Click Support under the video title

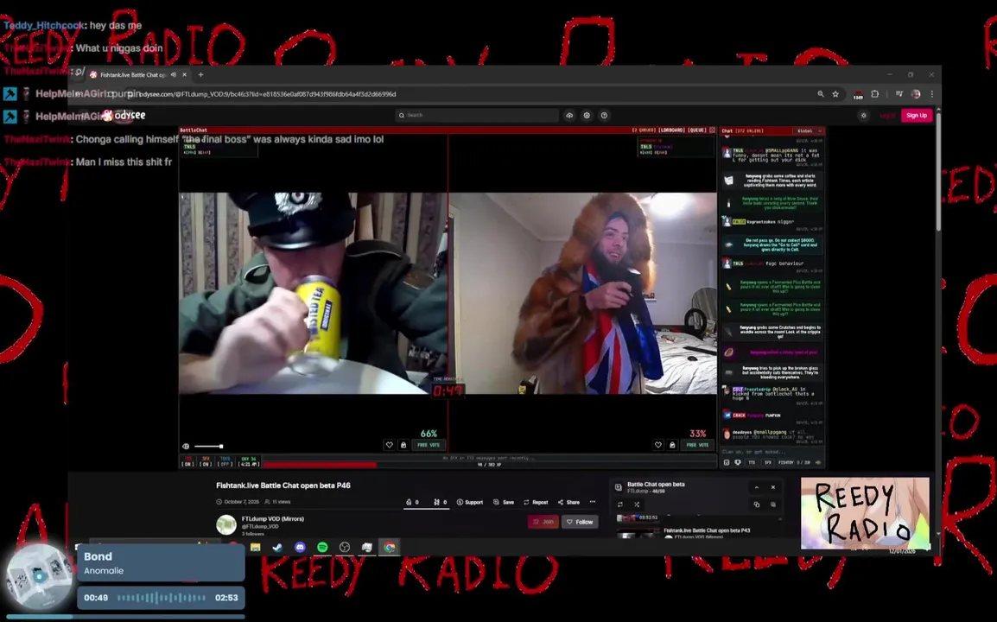point(470,503)
